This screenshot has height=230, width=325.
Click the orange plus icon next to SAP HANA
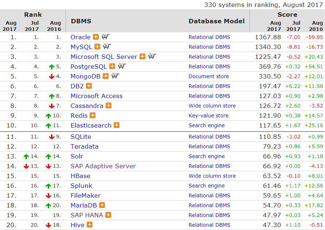point(108,215)
